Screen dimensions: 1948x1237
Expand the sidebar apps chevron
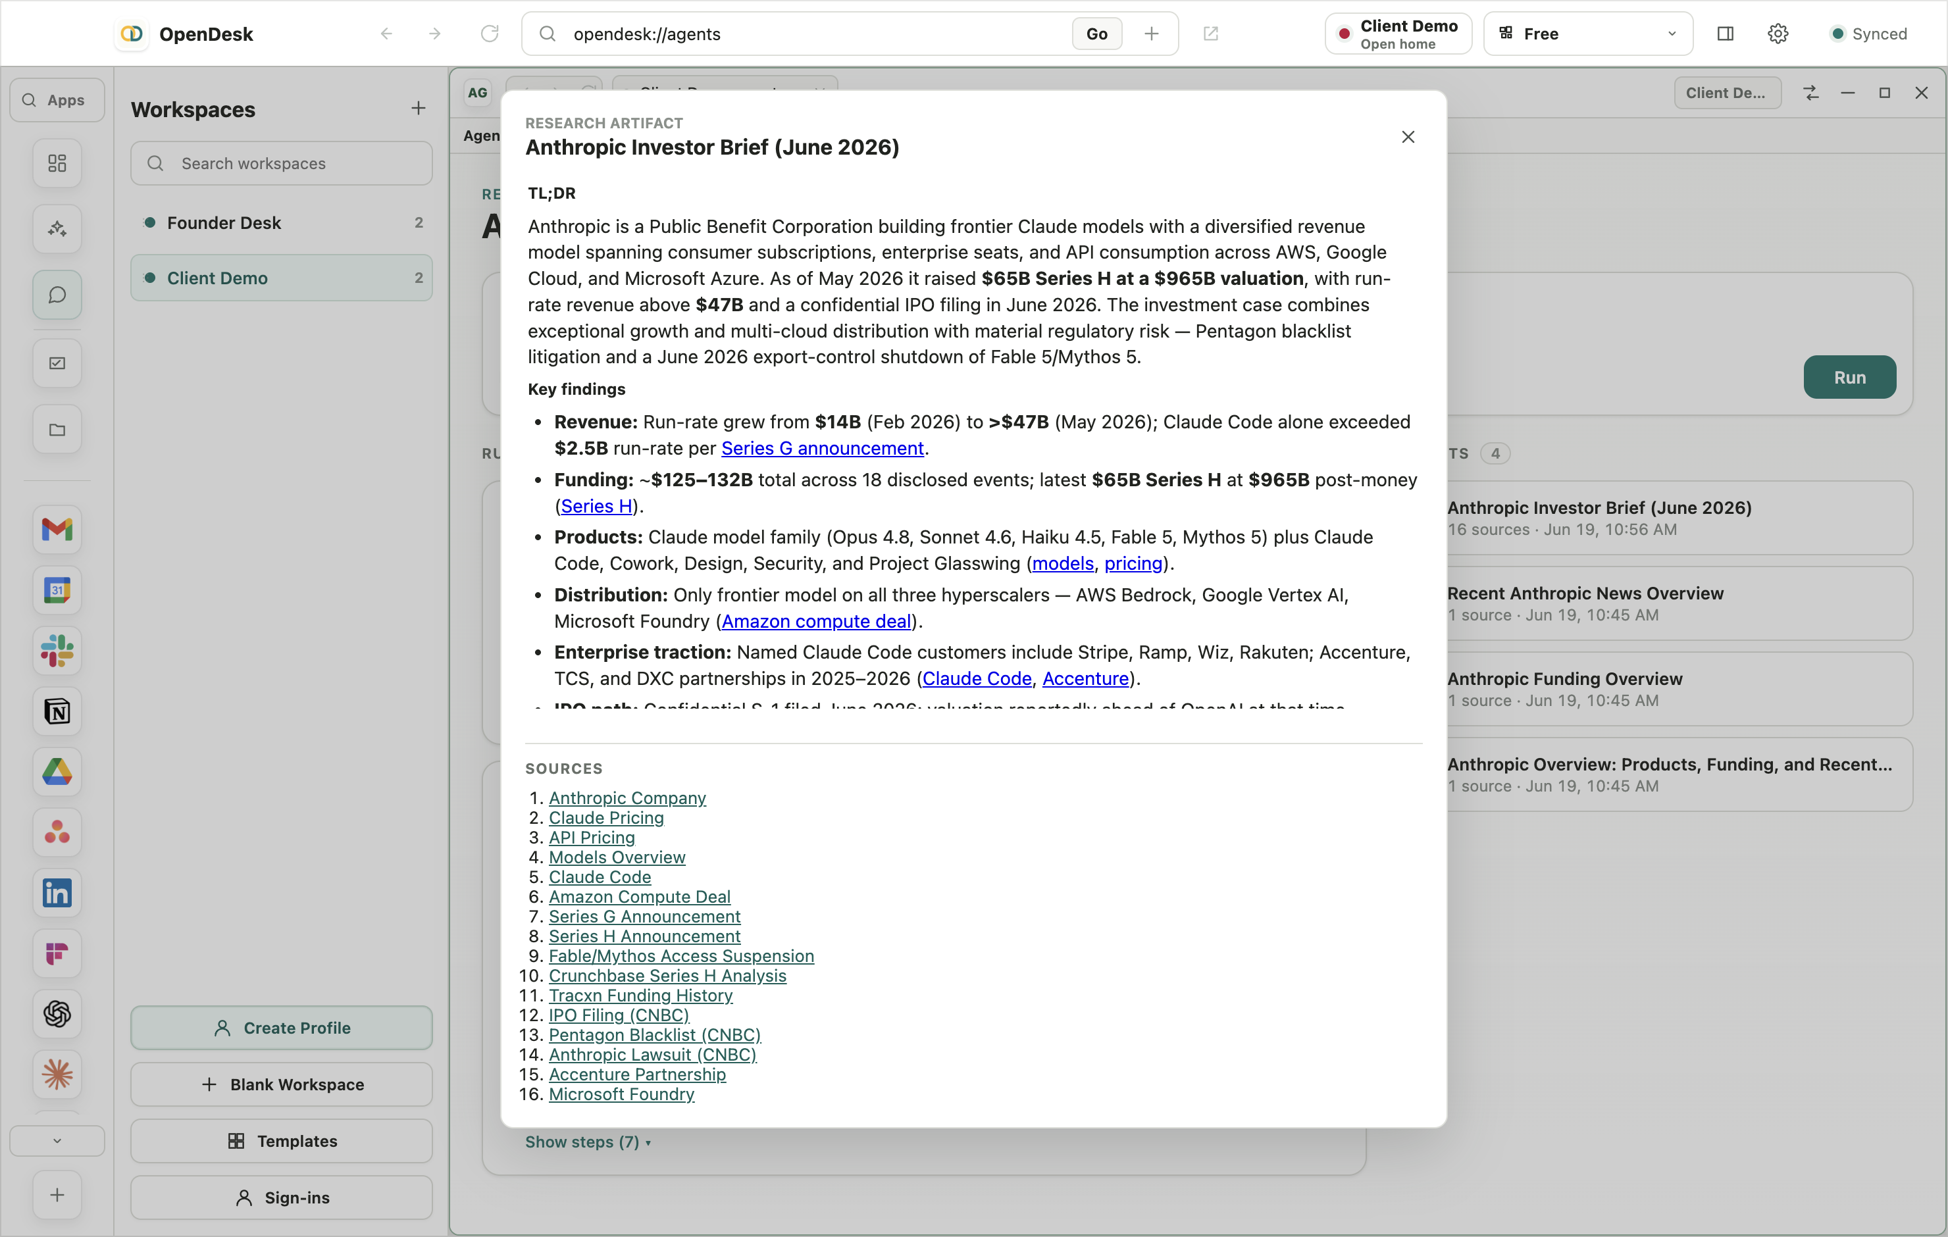57,1142
